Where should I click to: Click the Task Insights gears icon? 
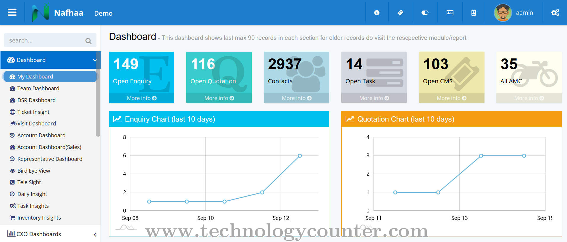coord(12,206)
